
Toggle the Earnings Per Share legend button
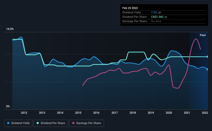tap(87, 123)
